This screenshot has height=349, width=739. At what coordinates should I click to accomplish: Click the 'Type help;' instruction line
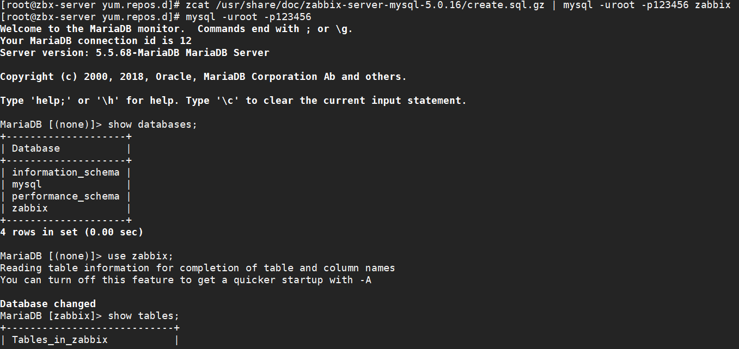tap(233, 101)
